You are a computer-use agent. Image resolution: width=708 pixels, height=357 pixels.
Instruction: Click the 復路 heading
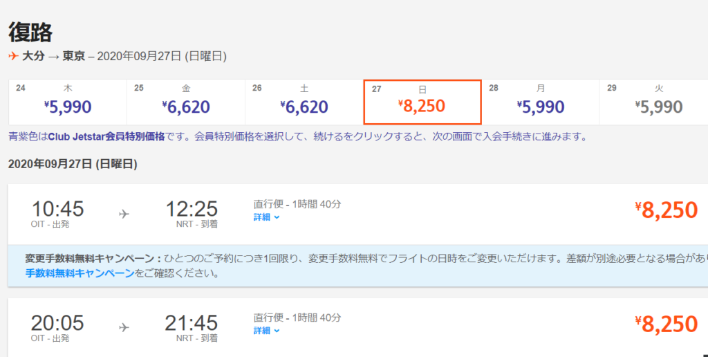[x=30, y=32]
